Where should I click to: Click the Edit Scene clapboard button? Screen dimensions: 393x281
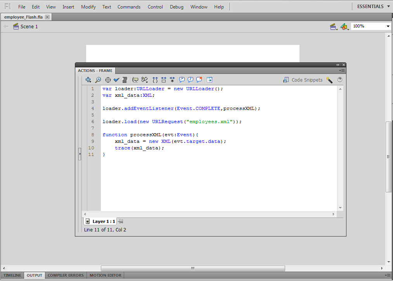[x=334, y=26]
